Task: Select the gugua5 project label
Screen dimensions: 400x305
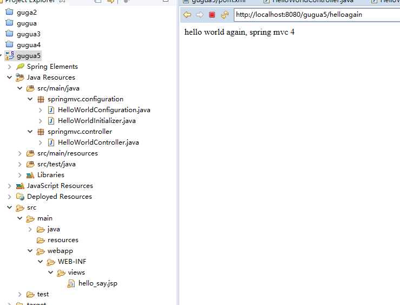Action: (29, 56)
